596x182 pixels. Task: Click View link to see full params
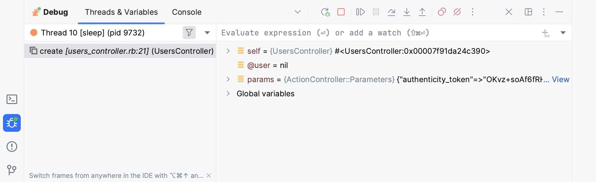coord(560,79)
